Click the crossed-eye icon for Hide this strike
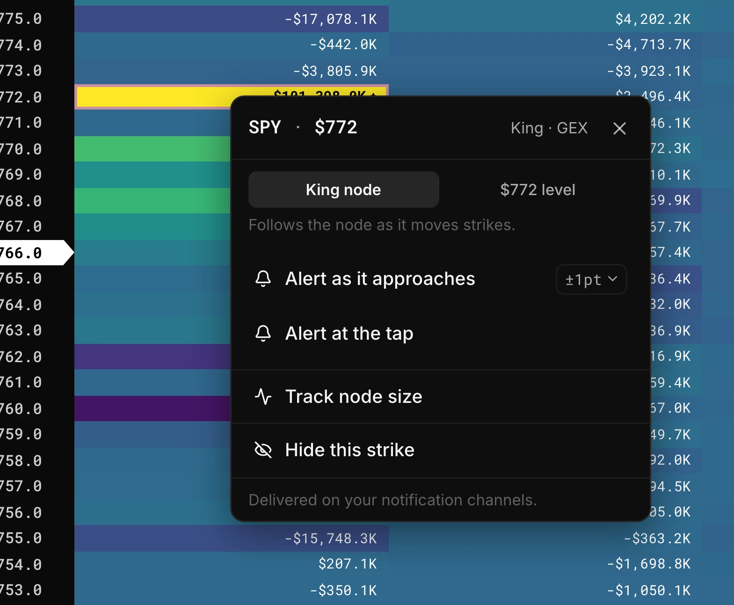The width and height of the screenshot is (734, 605). 263,450
